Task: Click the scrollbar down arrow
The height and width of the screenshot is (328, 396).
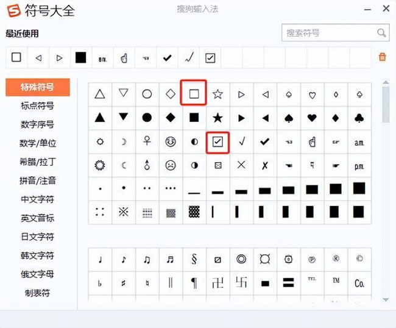Action: [386, 300]
